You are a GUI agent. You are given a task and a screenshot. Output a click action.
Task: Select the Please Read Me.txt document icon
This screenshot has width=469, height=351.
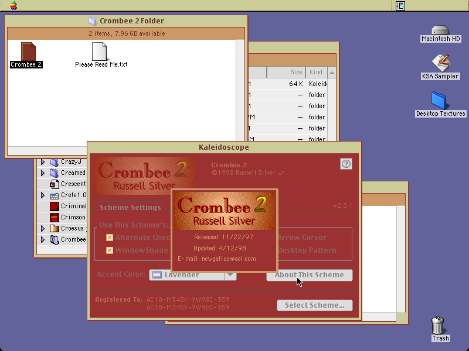click(x=99, y=51)
